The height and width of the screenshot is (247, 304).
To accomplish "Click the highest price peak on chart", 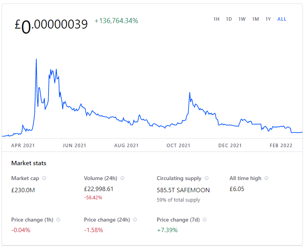I will tap(36, 59).
